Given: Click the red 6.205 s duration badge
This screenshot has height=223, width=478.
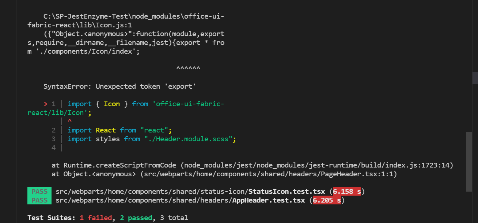Looking at the screenshot, I should (x=327, y=200).
